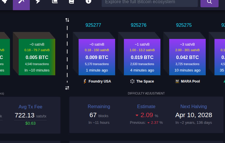Select the 'Apr 10, 2028' halving date
Image resolution: width=225 pixels, height=143 pixels.
click(193, 115)
